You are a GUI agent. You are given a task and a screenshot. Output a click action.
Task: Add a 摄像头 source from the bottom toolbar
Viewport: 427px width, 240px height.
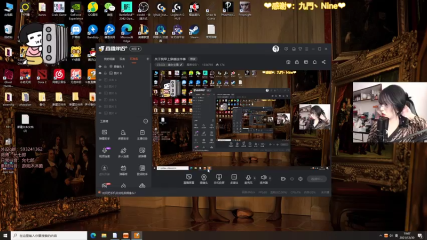click(204, 179)
